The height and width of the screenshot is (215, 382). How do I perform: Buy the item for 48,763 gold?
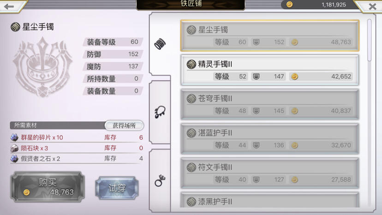[48, 187]
